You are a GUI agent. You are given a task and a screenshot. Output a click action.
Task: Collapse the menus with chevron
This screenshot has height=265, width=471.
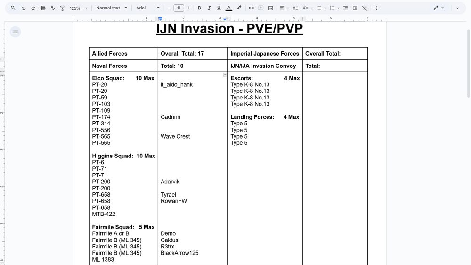pyautogui.click(x=457, y=8)
